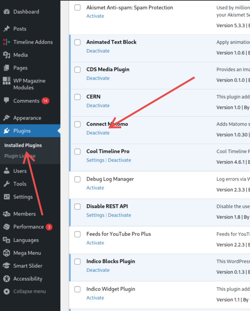Click the Pages icon in sidebar
This screenshot has height=311, width=250.
pos(6,68)
